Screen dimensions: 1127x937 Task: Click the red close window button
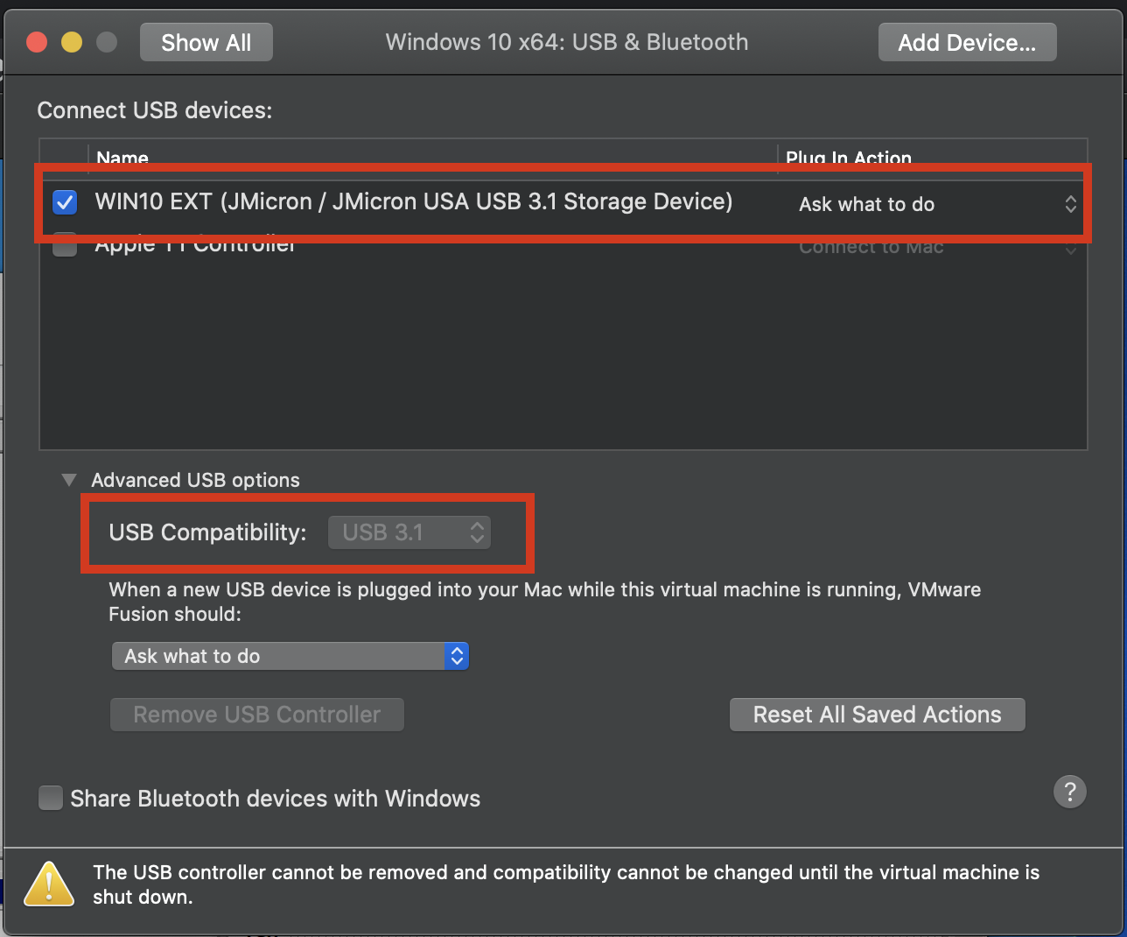point(37,42)
